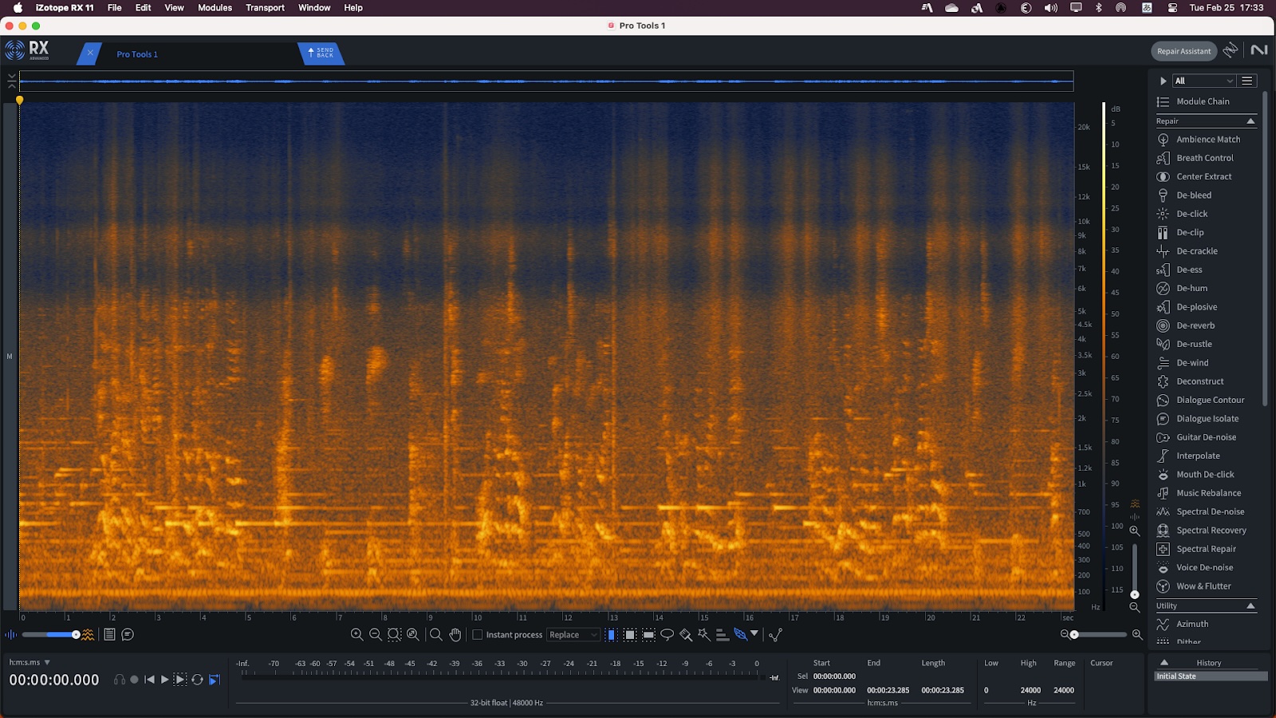Open the De-hum module

[x=1191, y=288]
